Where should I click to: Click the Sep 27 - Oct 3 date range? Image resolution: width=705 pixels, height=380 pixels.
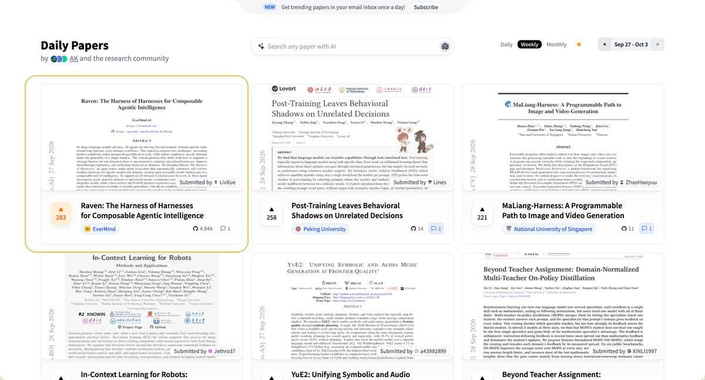[x=631, y=44]
